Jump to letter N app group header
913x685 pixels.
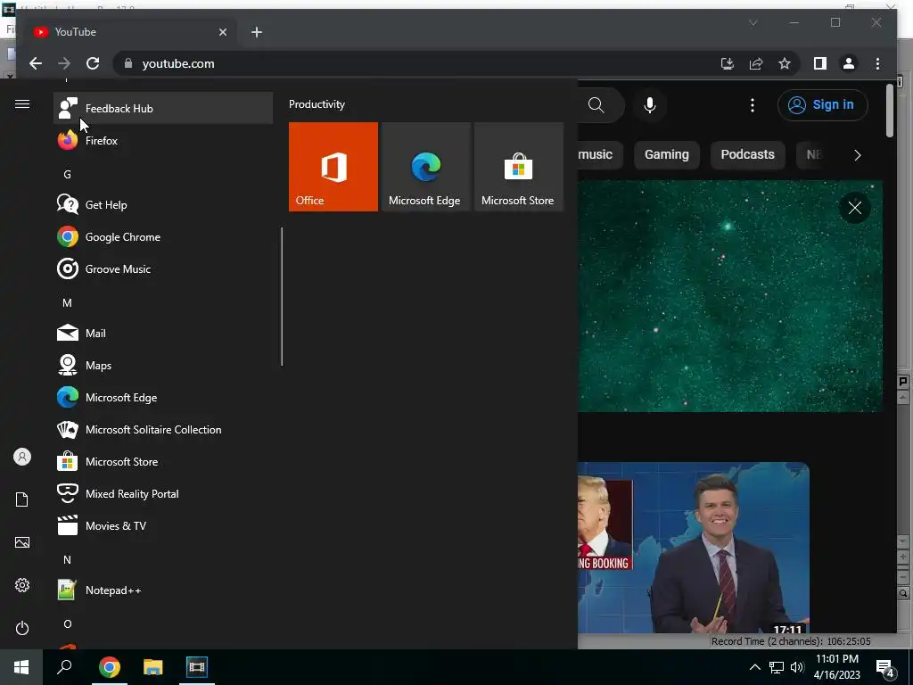[68, 560]
